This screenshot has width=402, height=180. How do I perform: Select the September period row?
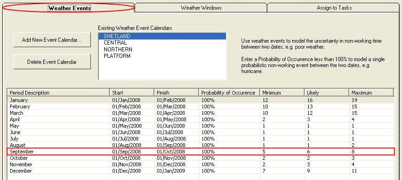[x=200, y=152]
